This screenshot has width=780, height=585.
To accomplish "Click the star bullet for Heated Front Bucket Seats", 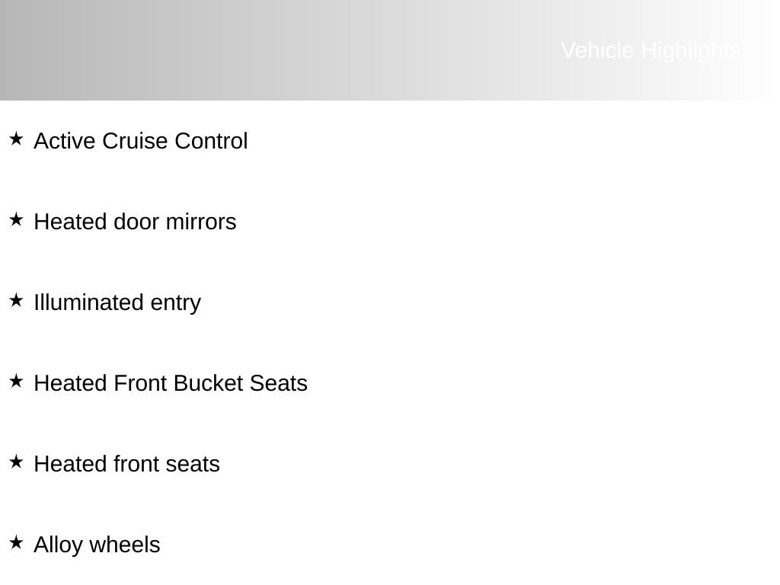I will coord(16,381).
